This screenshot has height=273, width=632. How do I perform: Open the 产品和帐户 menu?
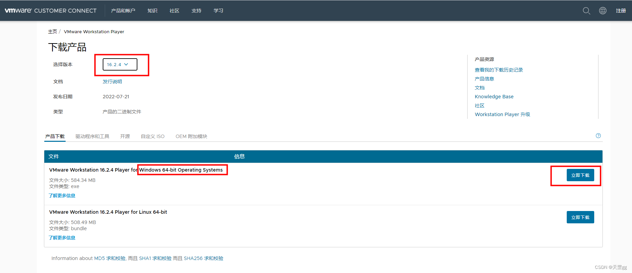pyautogui.click(x=123, y=11)
